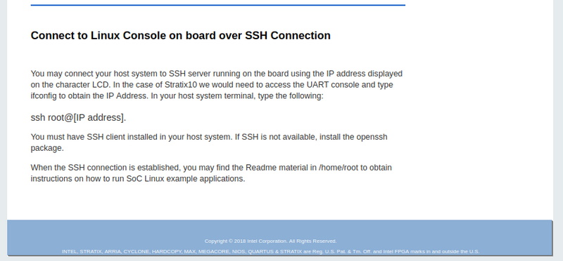Image resolution: width=563 pixels, height=261 pixels.
Task: Click the "Connect to Linux Console" heading
Action: point(100,36)
